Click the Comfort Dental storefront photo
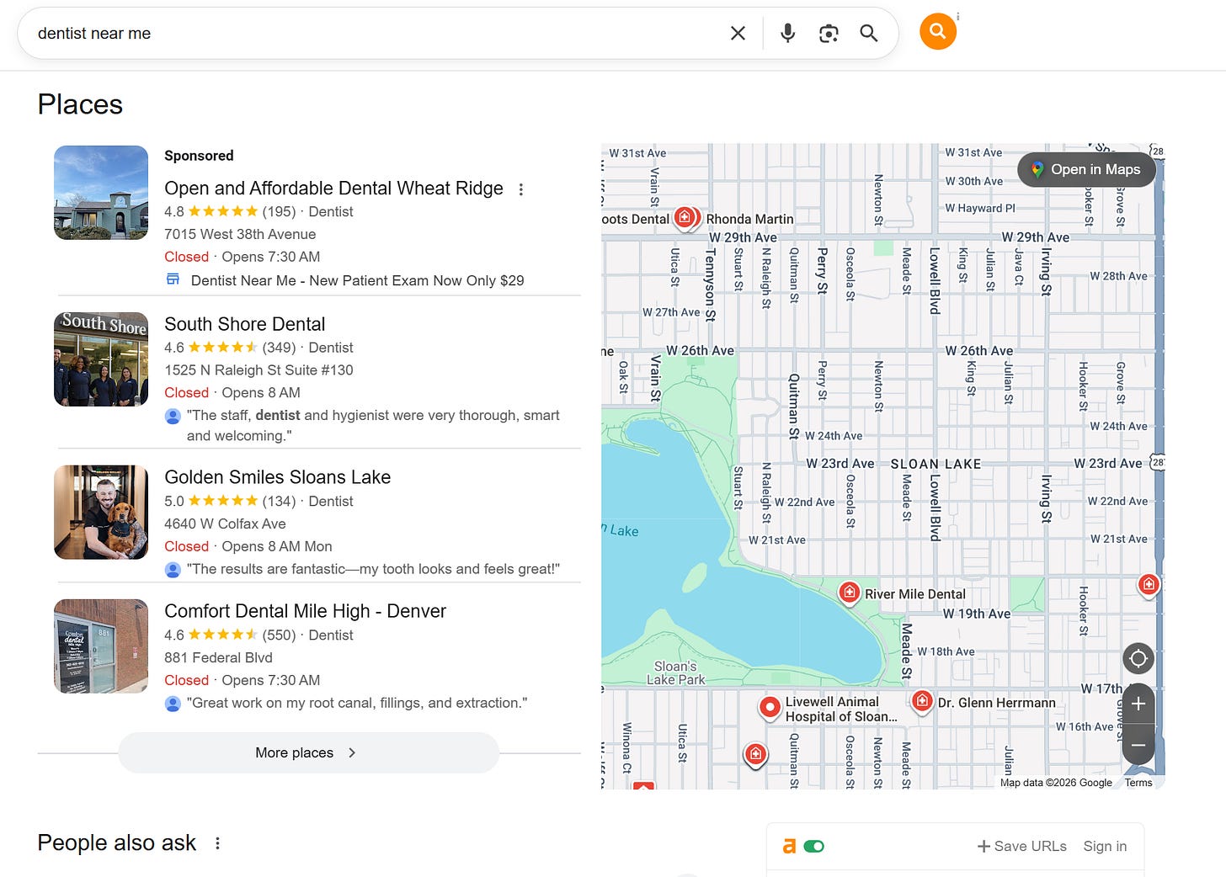The width and height of the screenshot is (1226, 877). pyautogui.click(x=101, y=646)
